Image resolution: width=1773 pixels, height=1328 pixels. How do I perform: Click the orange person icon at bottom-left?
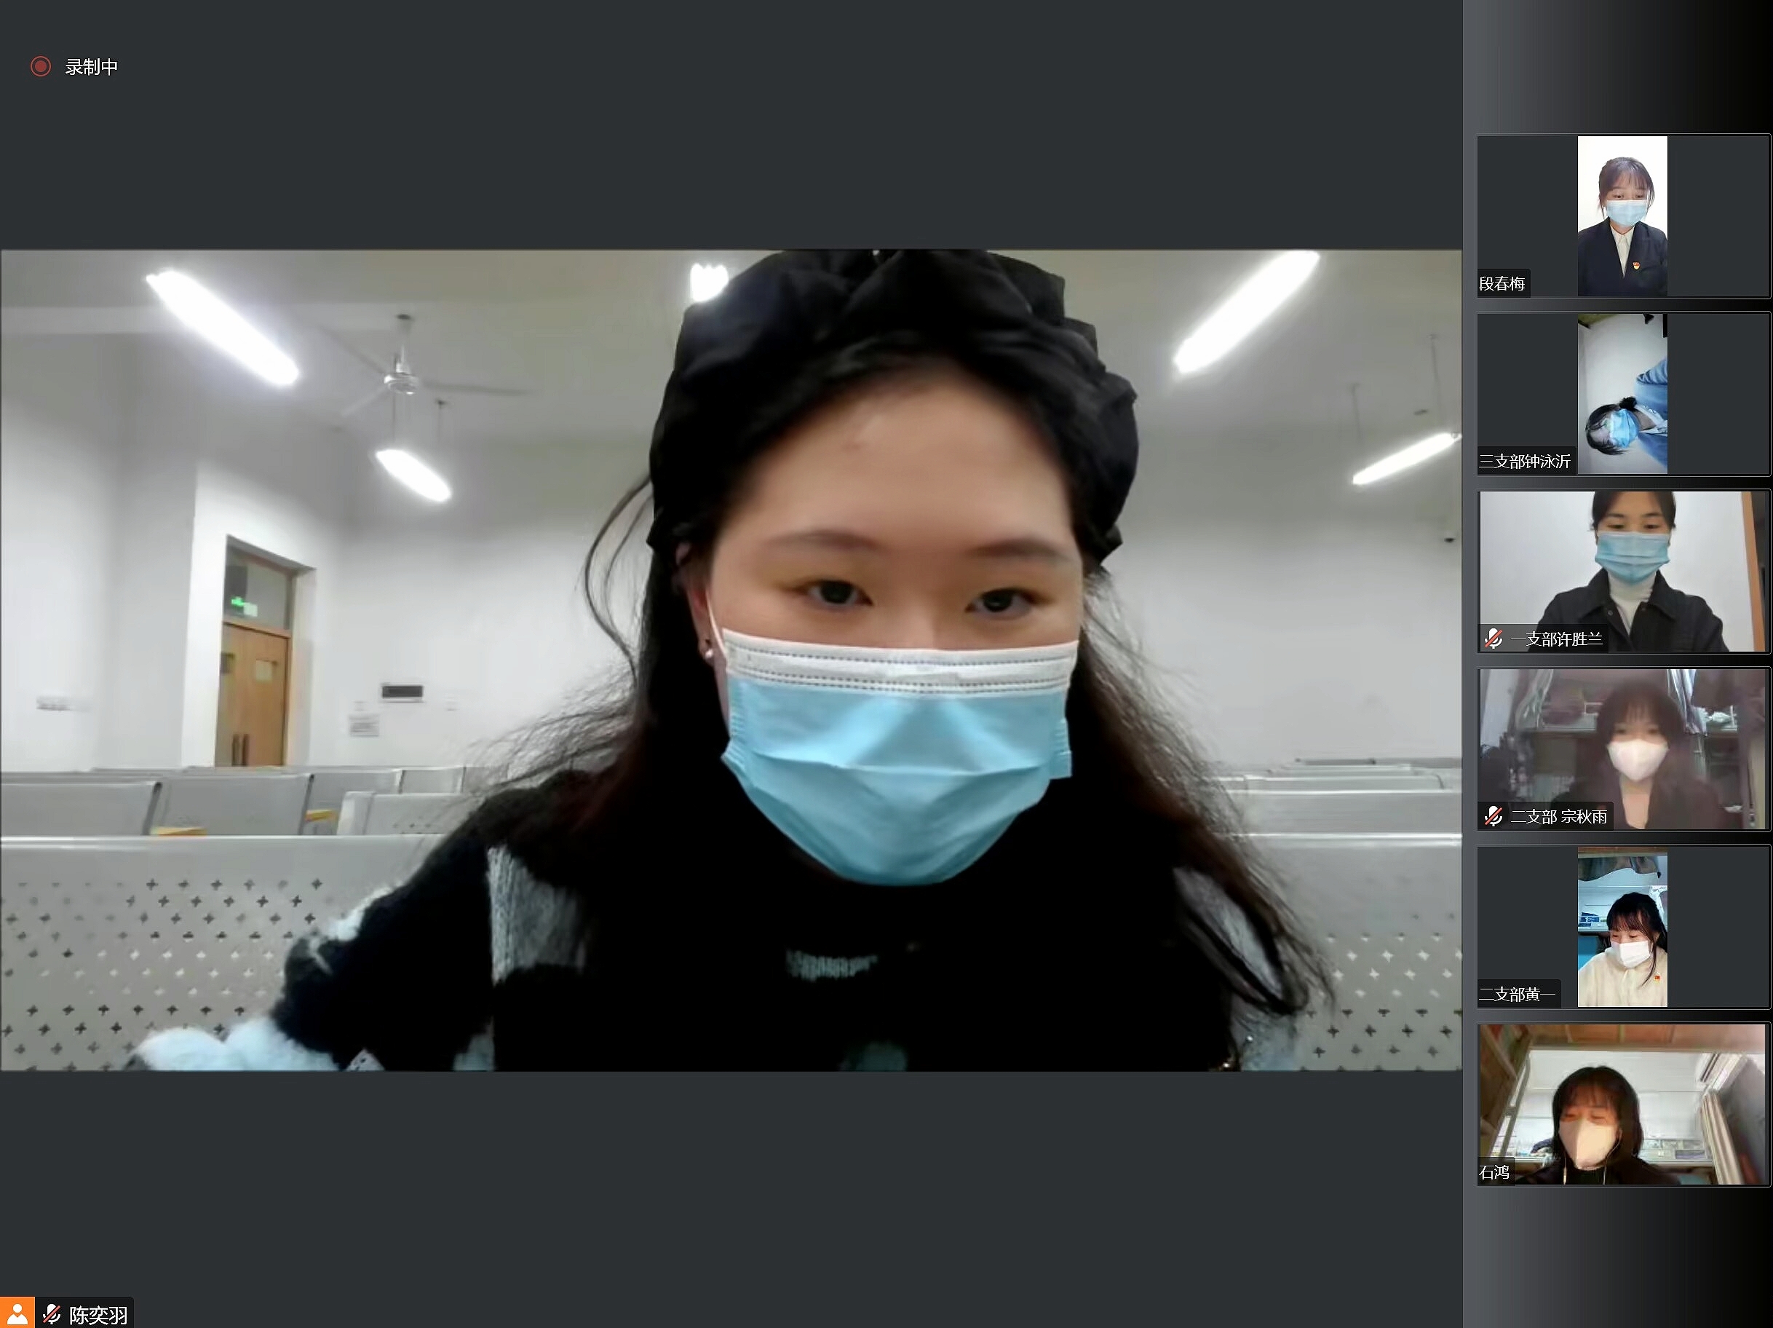tap(17, 1313)
